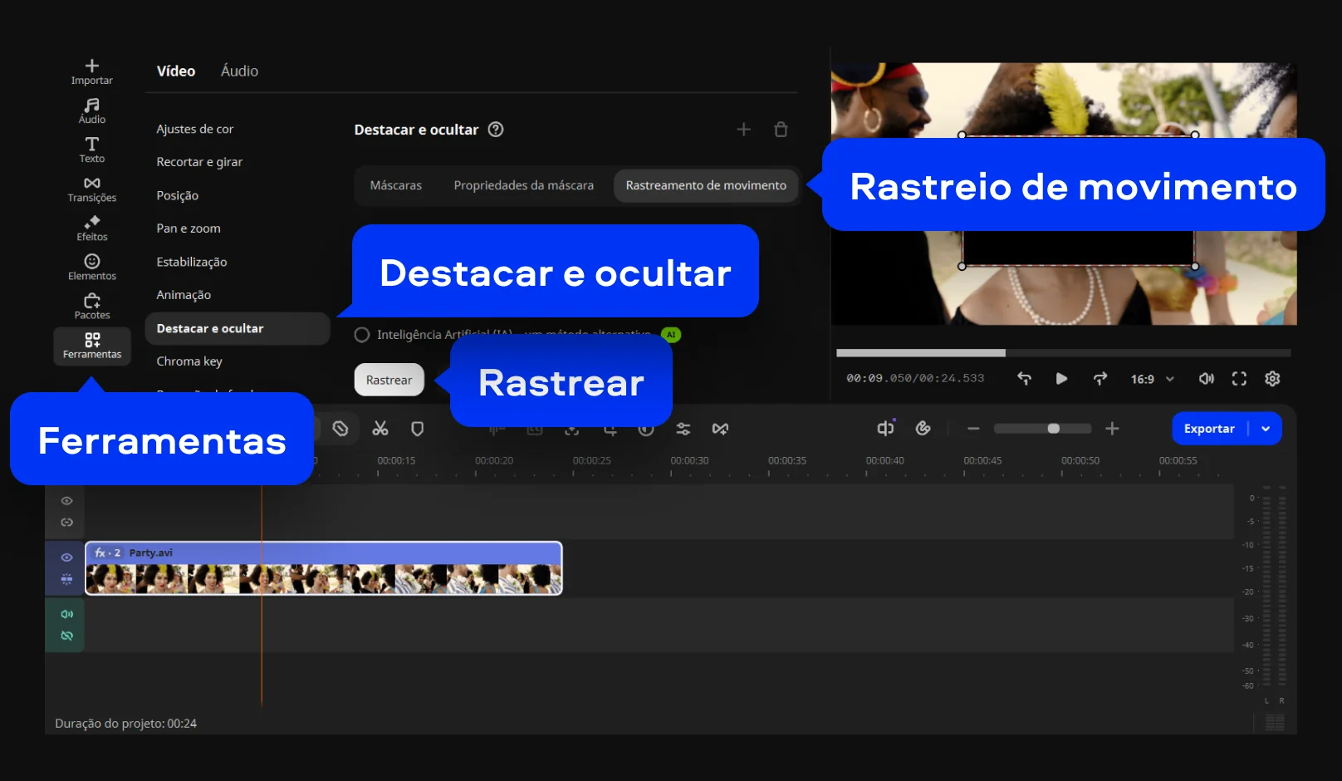Click the timeline zoom slider handle
Screen dimensions: 1342x781
(x=1053, y=429)
